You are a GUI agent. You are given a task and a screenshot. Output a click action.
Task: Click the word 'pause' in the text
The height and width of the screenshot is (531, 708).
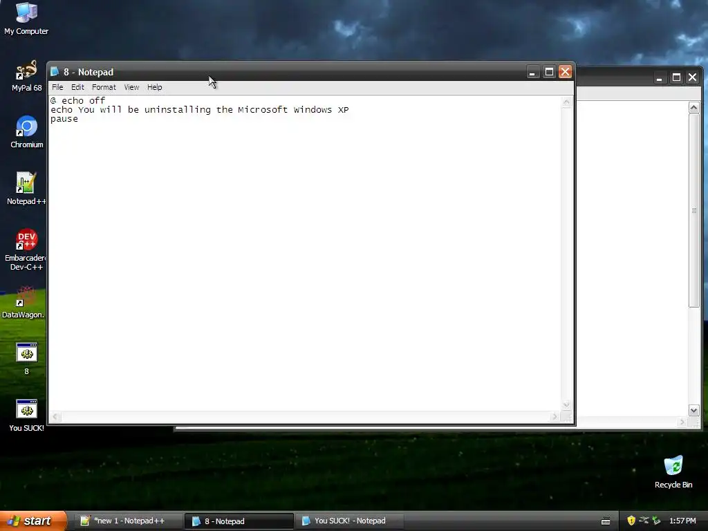64,119
